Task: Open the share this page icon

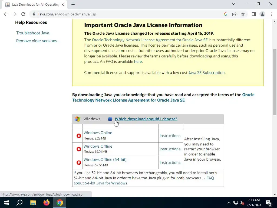Action: [x=234, y=14]
